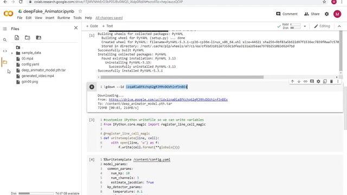Expand sample_data folder
347x195 pixels.
(12, 53)
